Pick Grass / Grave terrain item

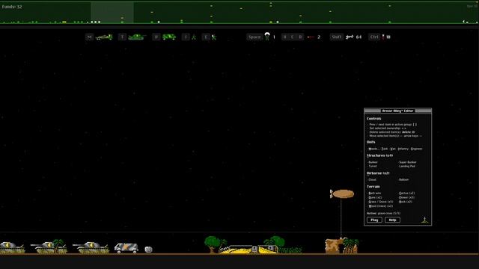(381, 202)
